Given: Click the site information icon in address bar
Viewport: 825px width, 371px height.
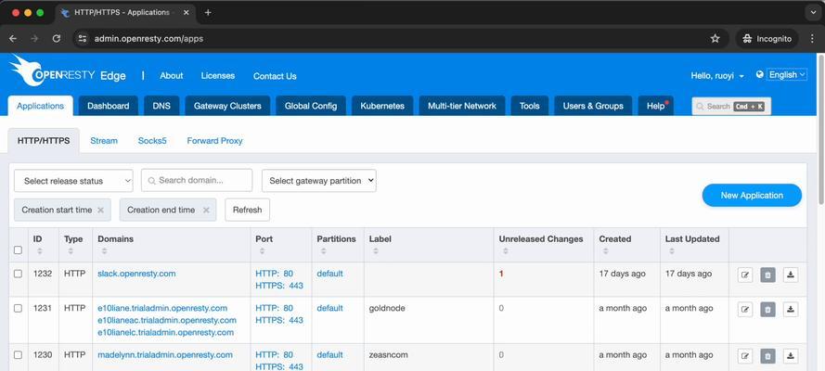Looking at the screenshot, I should [x=82, y=38].
